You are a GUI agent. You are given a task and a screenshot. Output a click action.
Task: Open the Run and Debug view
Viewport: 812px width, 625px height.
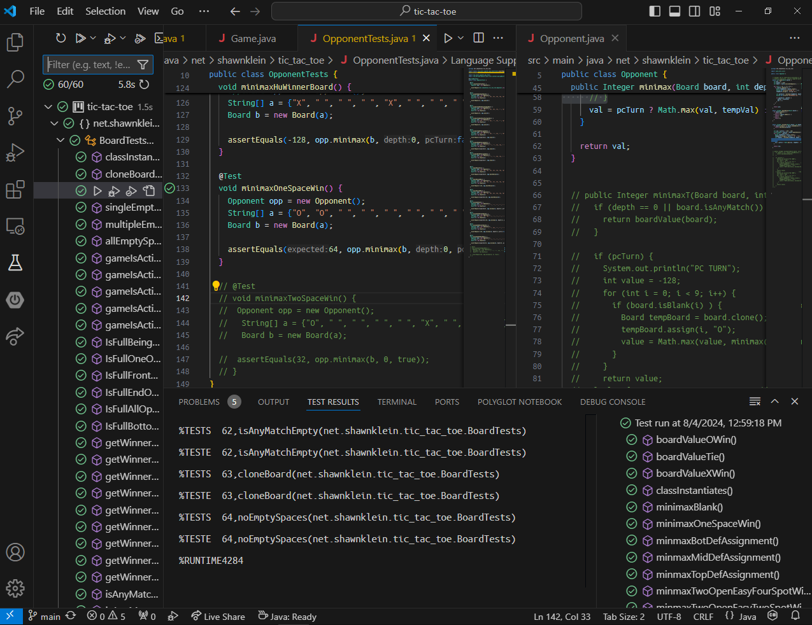point(15,153)
